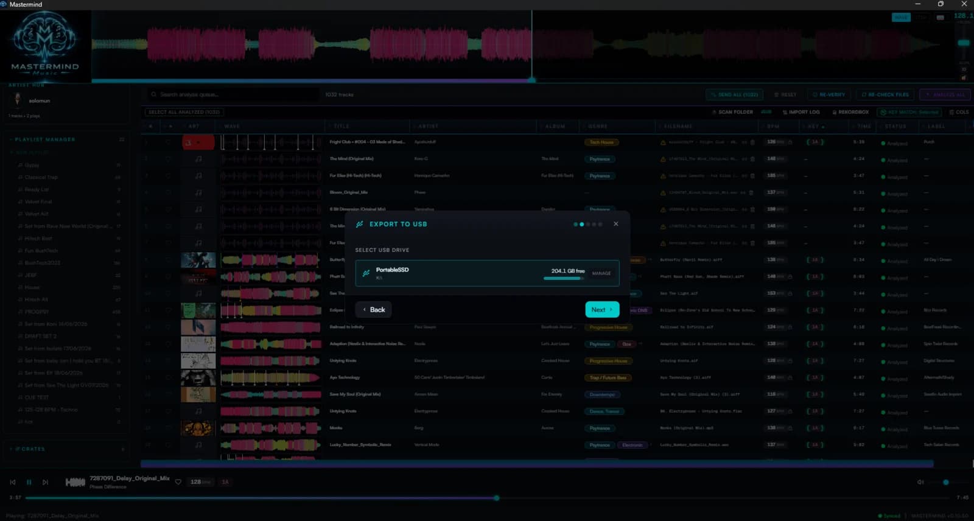Adjust the volume slider knob
Image resolution: width=974 pixels, height=521 pixels.
pyautogui.click(x=945, y=482)
